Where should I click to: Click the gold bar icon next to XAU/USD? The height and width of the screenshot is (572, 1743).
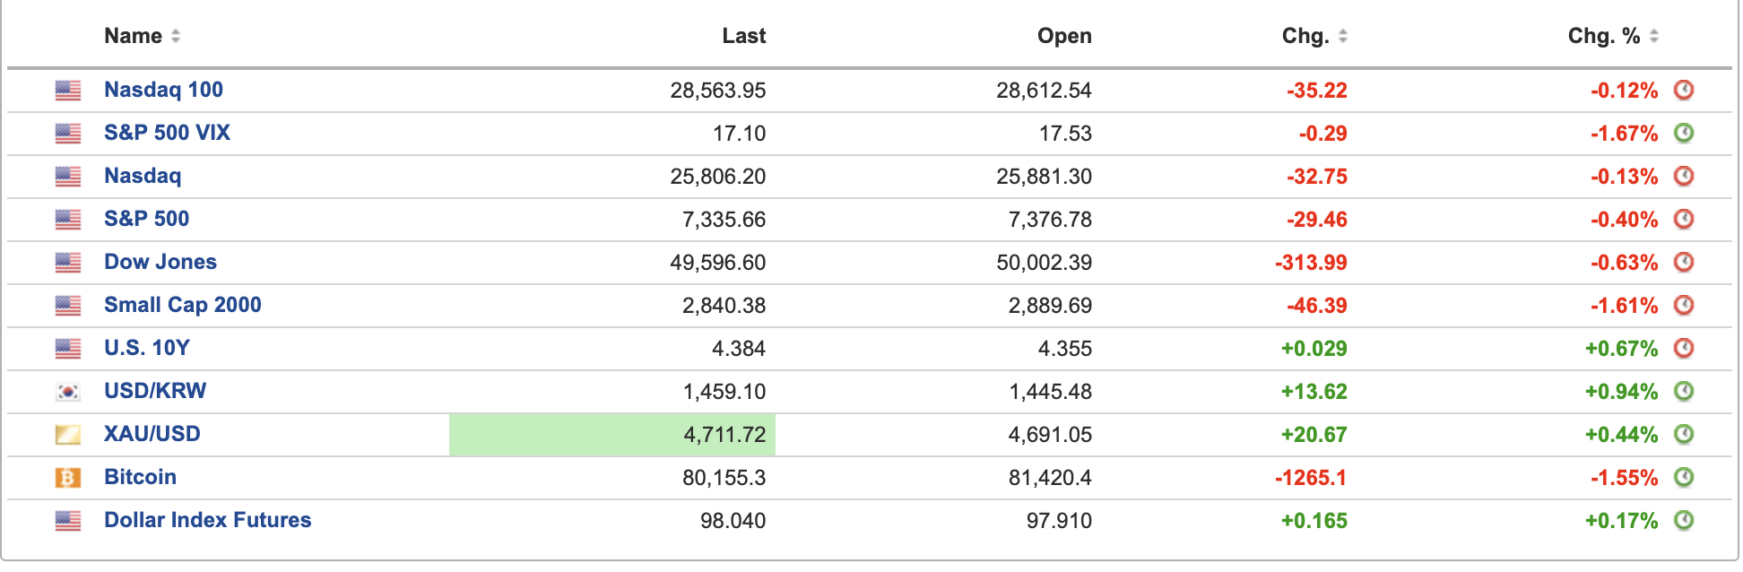(x=68, y=435)
